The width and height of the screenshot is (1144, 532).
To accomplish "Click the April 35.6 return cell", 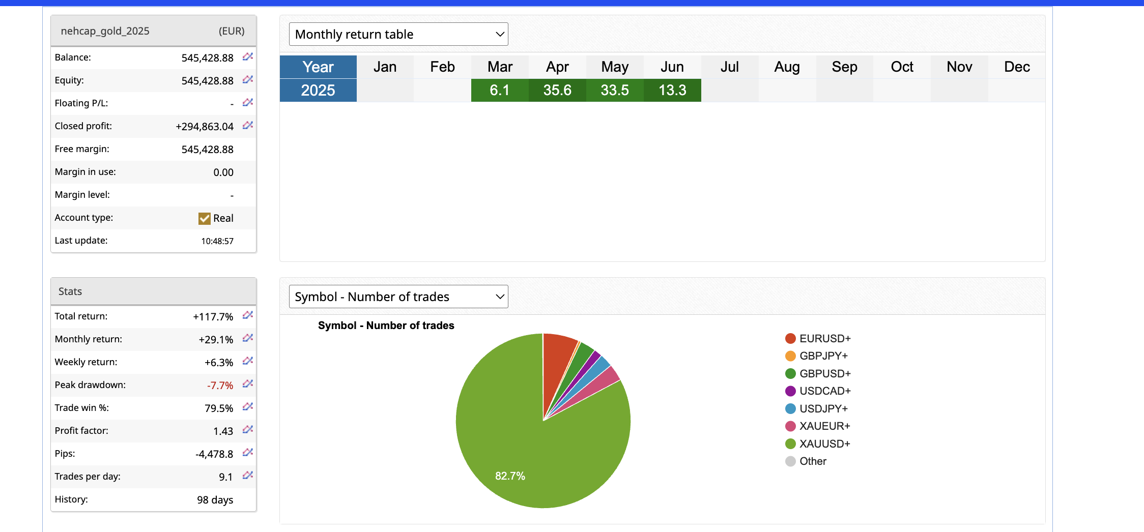I will [557, 90].
